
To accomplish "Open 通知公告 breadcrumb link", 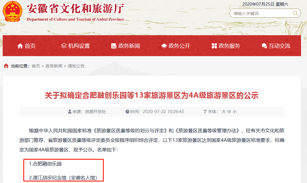I will tap(76, 66).
